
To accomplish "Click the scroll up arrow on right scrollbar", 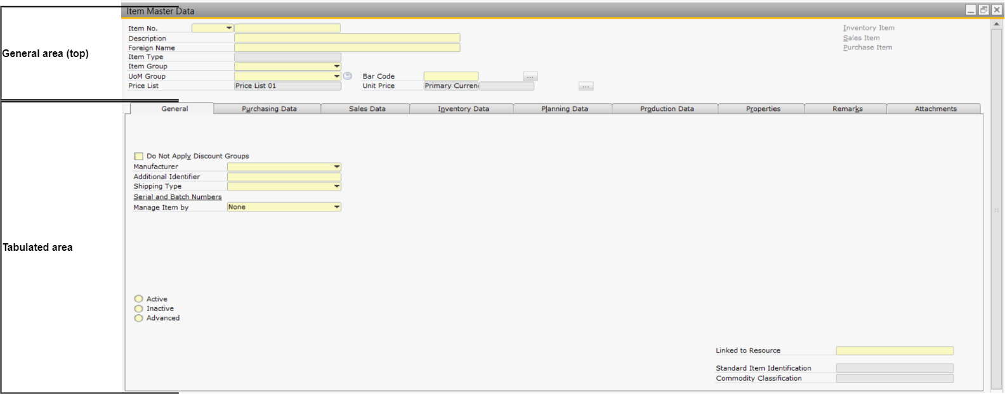I will tap(996, 24).
